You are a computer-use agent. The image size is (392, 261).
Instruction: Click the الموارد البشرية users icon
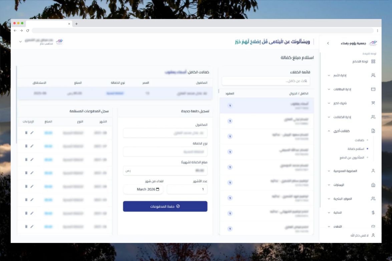coord(373,199)
